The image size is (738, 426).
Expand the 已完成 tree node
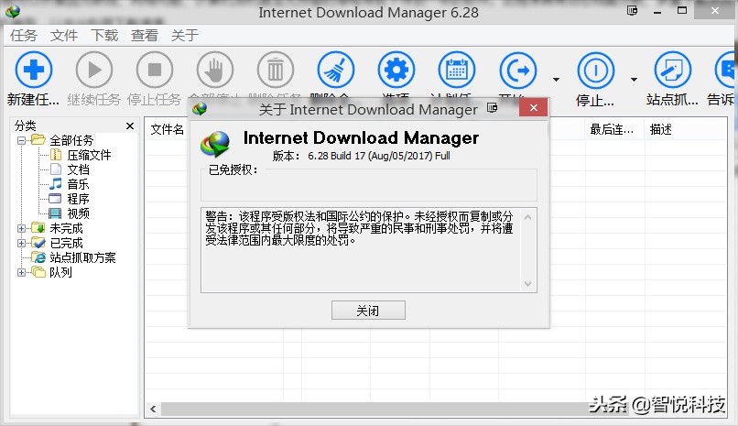click(21, 243)
